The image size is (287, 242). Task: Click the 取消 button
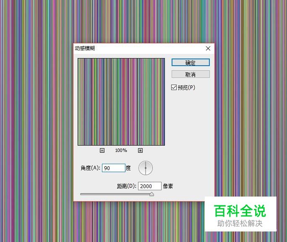click(190, 74)
